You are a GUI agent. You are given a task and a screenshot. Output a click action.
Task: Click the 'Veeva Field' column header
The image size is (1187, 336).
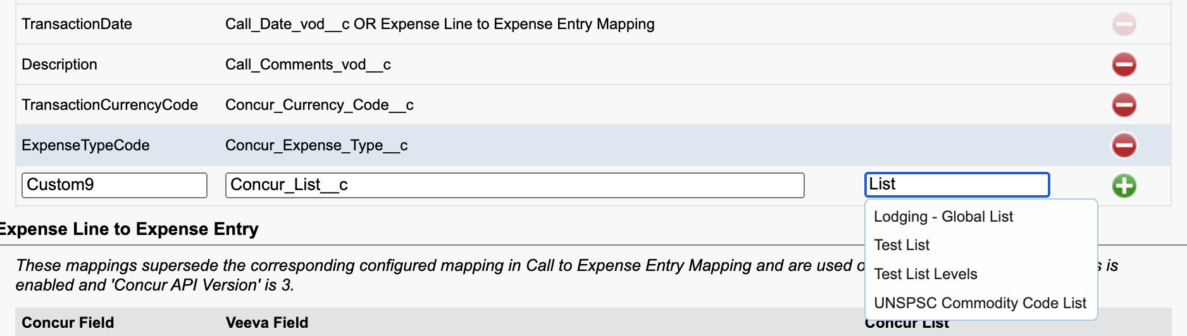266,323
